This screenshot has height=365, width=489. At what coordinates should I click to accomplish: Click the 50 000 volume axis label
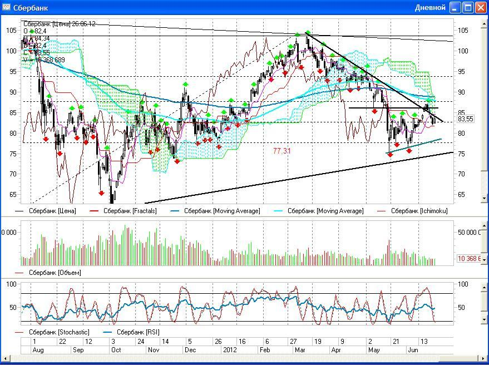pos(469,233)
